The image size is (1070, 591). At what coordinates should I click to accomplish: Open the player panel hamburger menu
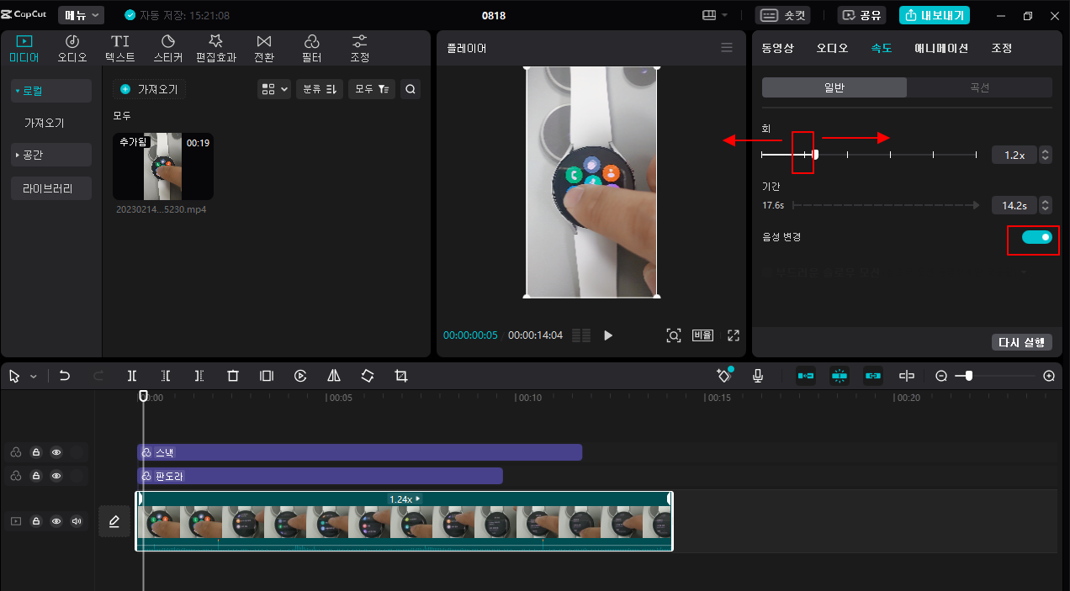coord(727,48)
